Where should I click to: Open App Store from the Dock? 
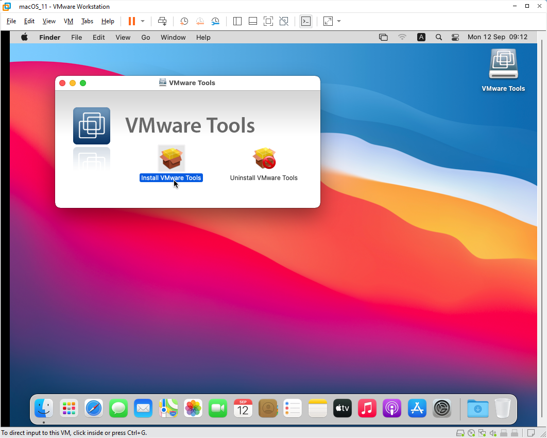point(417,408)
